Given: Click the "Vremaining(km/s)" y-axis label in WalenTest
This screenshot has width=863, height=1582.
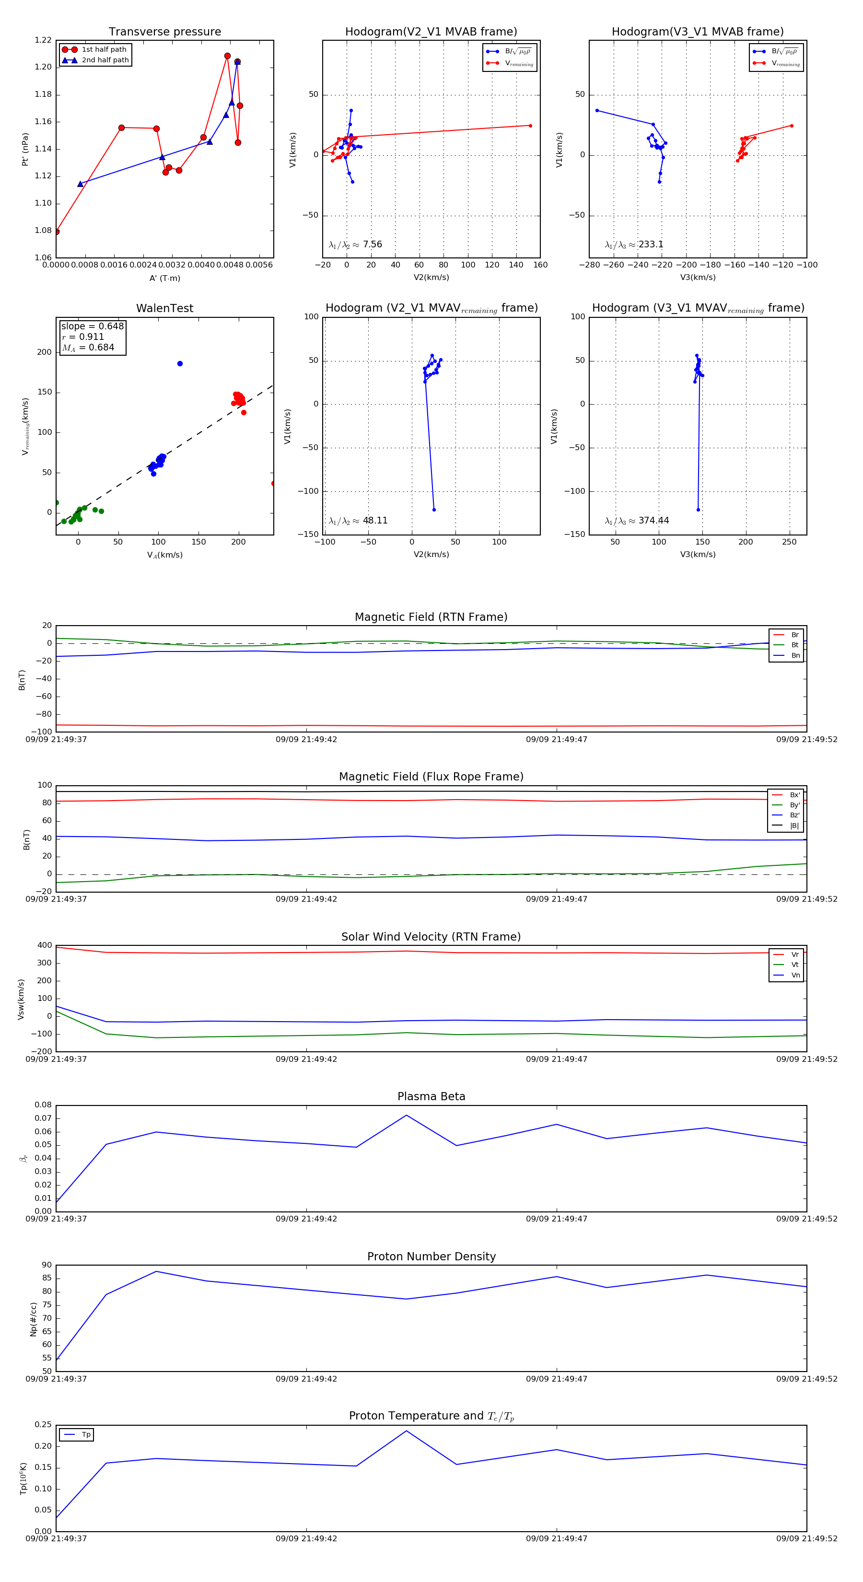Looking at the screenshot, I should click(25, 426).
